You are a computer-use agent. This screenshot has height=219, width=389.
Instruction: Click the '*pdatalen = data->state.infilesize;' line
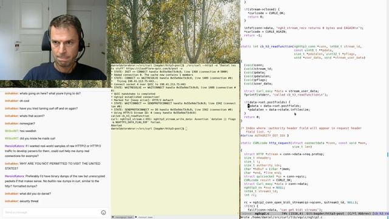tap(278, 109)
